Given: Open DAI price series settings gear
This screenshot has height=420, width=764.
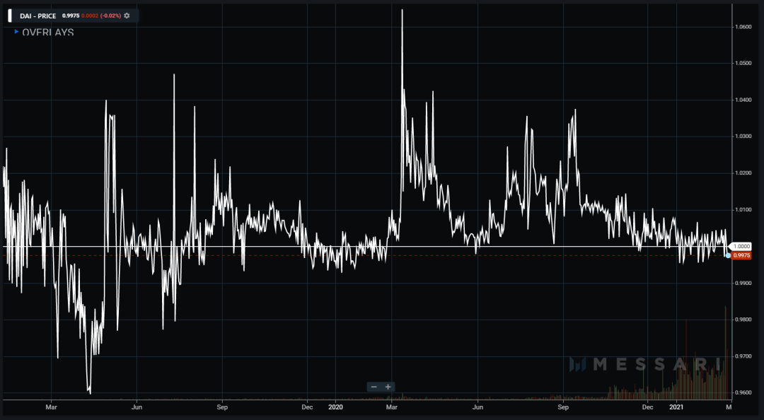Looking at the screenshot, I should (127, 16).
